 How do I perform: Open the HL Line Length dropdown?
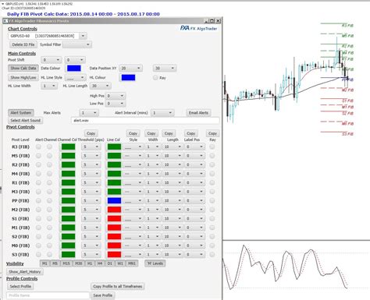tap(101, 86)
